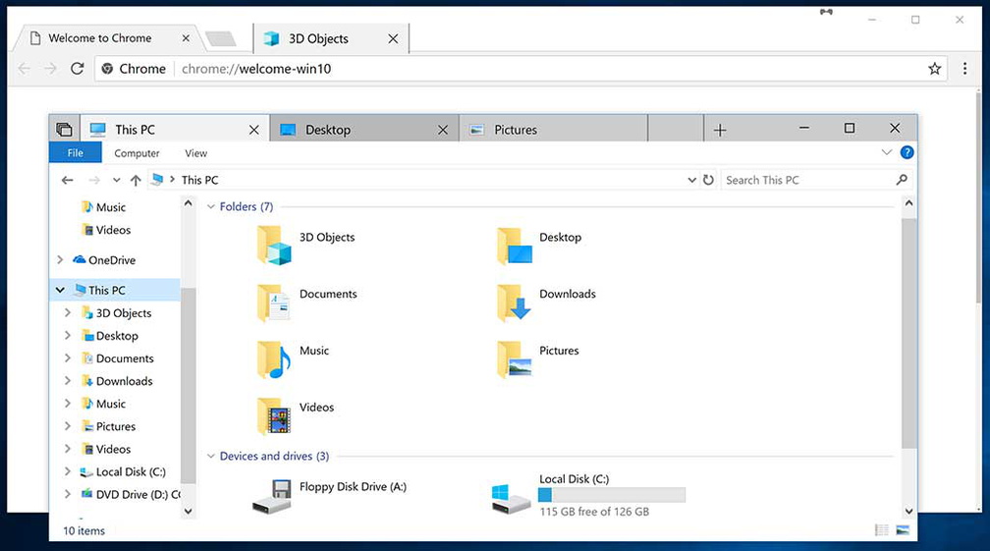The width and height of the screenshot is (990, 551).
Task: Expand DVD Drive (D:) tree node
Action: [x=68, y=494]
